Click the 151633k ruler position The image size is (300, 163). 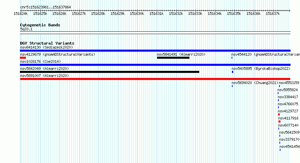click(x=195, y=13)
